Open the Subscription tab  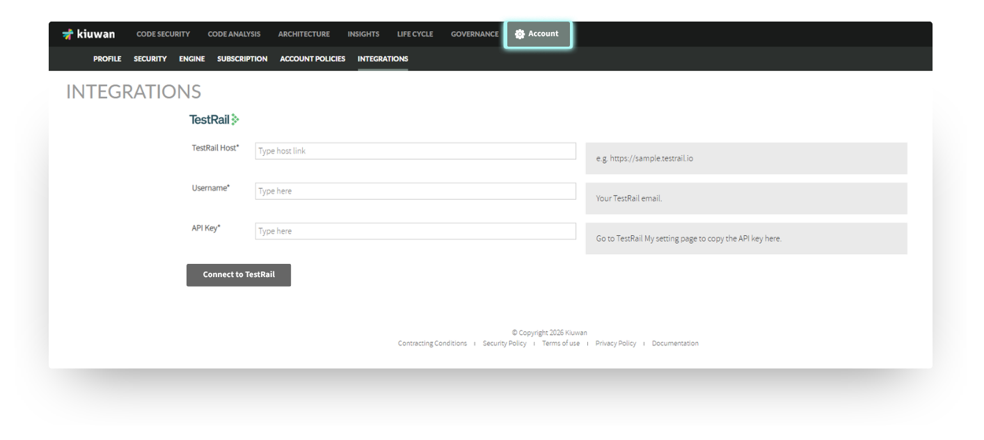point(241,58)
